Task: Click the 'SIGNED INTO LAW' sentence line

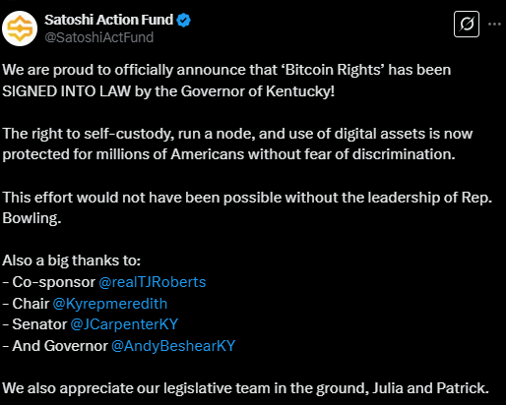Action: 168,91
